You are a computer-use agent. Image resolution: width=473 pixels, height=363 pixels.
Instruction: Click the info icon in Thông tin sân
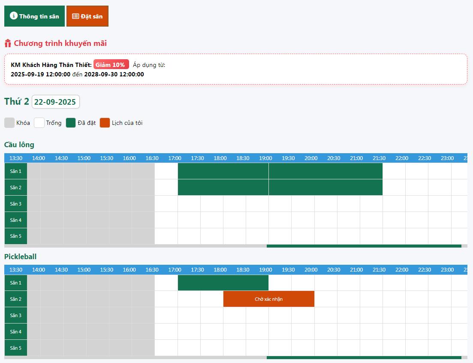coord(14,16)
